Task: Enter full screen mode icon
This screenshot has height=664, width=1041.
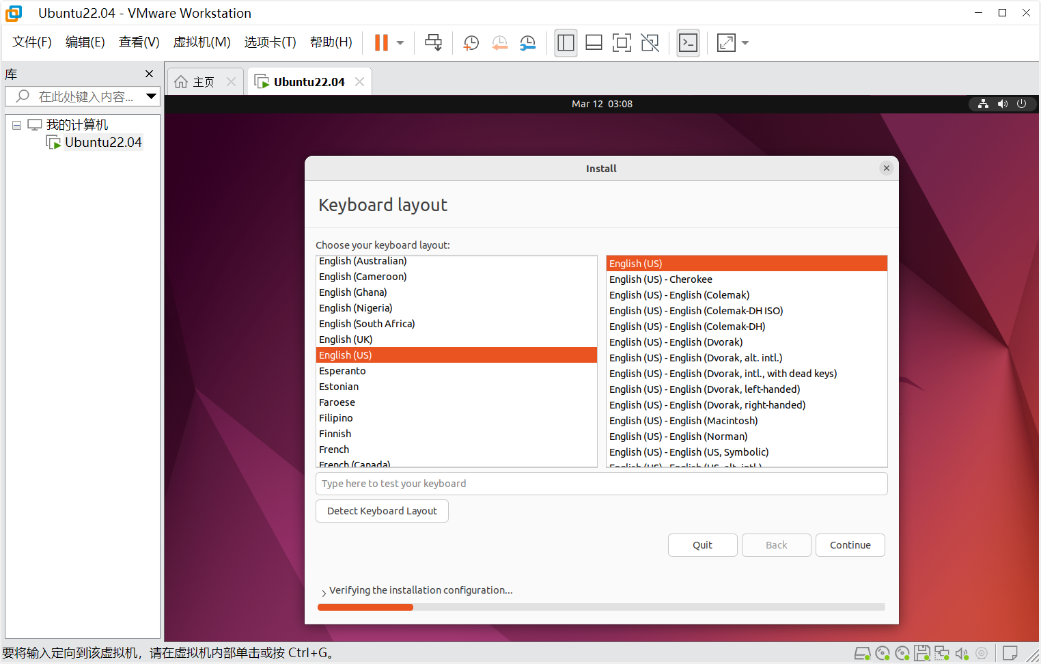Action: 622,43
